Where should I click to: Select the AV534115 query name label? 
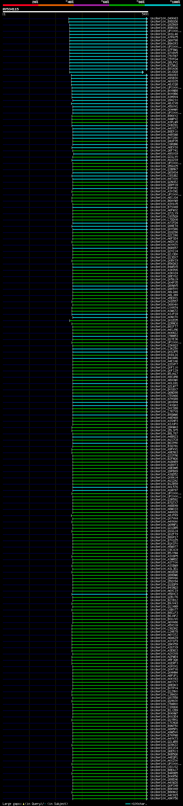pos(11,9)
